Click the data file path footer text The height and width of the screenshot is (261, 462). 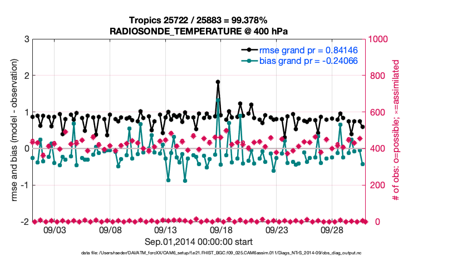[199, 253]
